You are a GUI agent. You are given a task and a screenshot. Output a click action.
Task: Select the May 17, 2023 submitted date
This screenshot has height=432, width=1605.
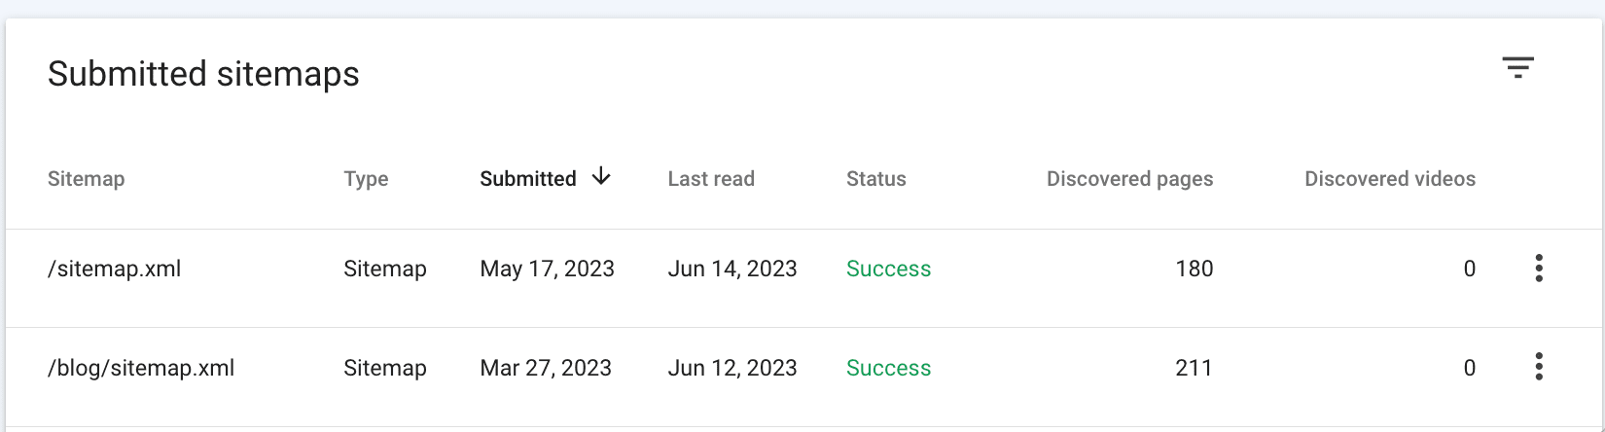(x=548, y=270)
